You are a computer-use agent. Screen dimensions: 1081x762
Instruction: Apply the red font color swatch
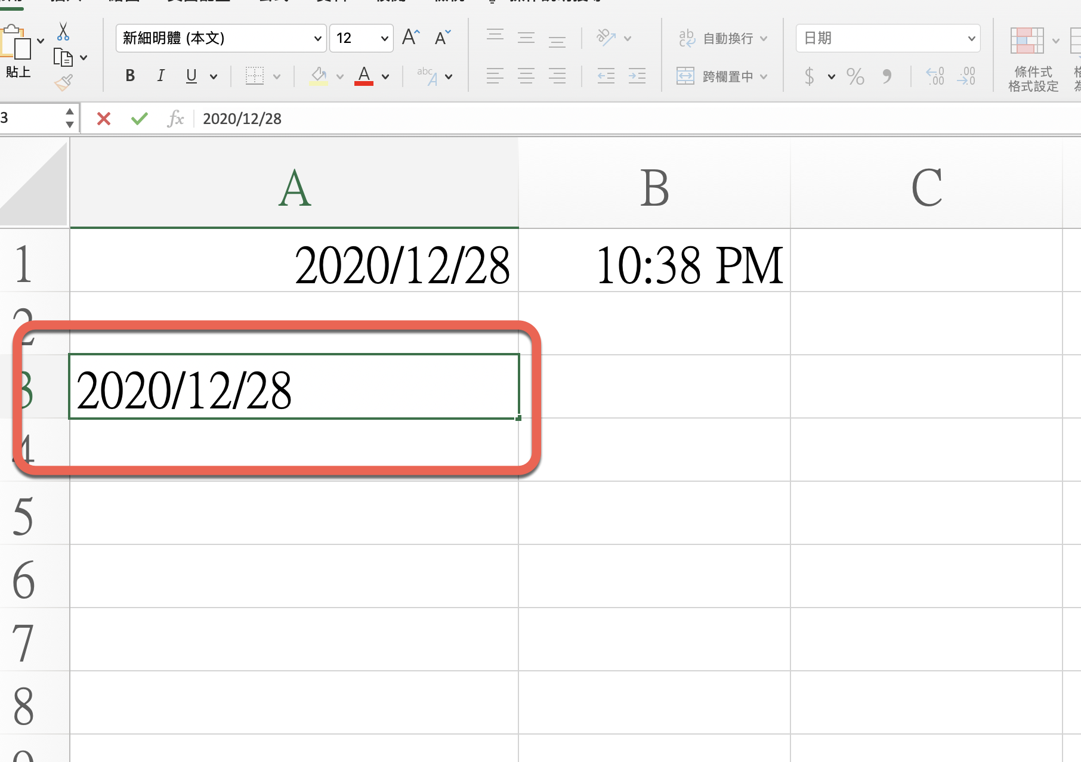[x=364, y=76]
